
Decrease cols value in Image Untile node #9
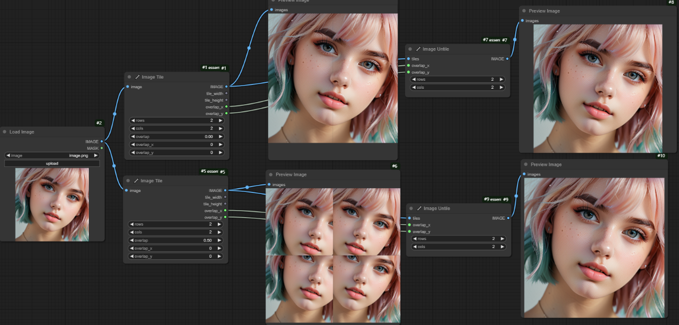pos(414,247)
